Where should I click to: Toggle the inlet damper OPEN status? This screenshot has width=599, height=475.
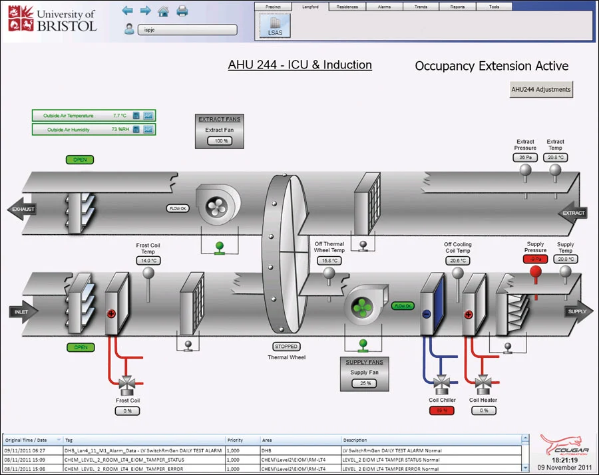(x=80, y=347)
